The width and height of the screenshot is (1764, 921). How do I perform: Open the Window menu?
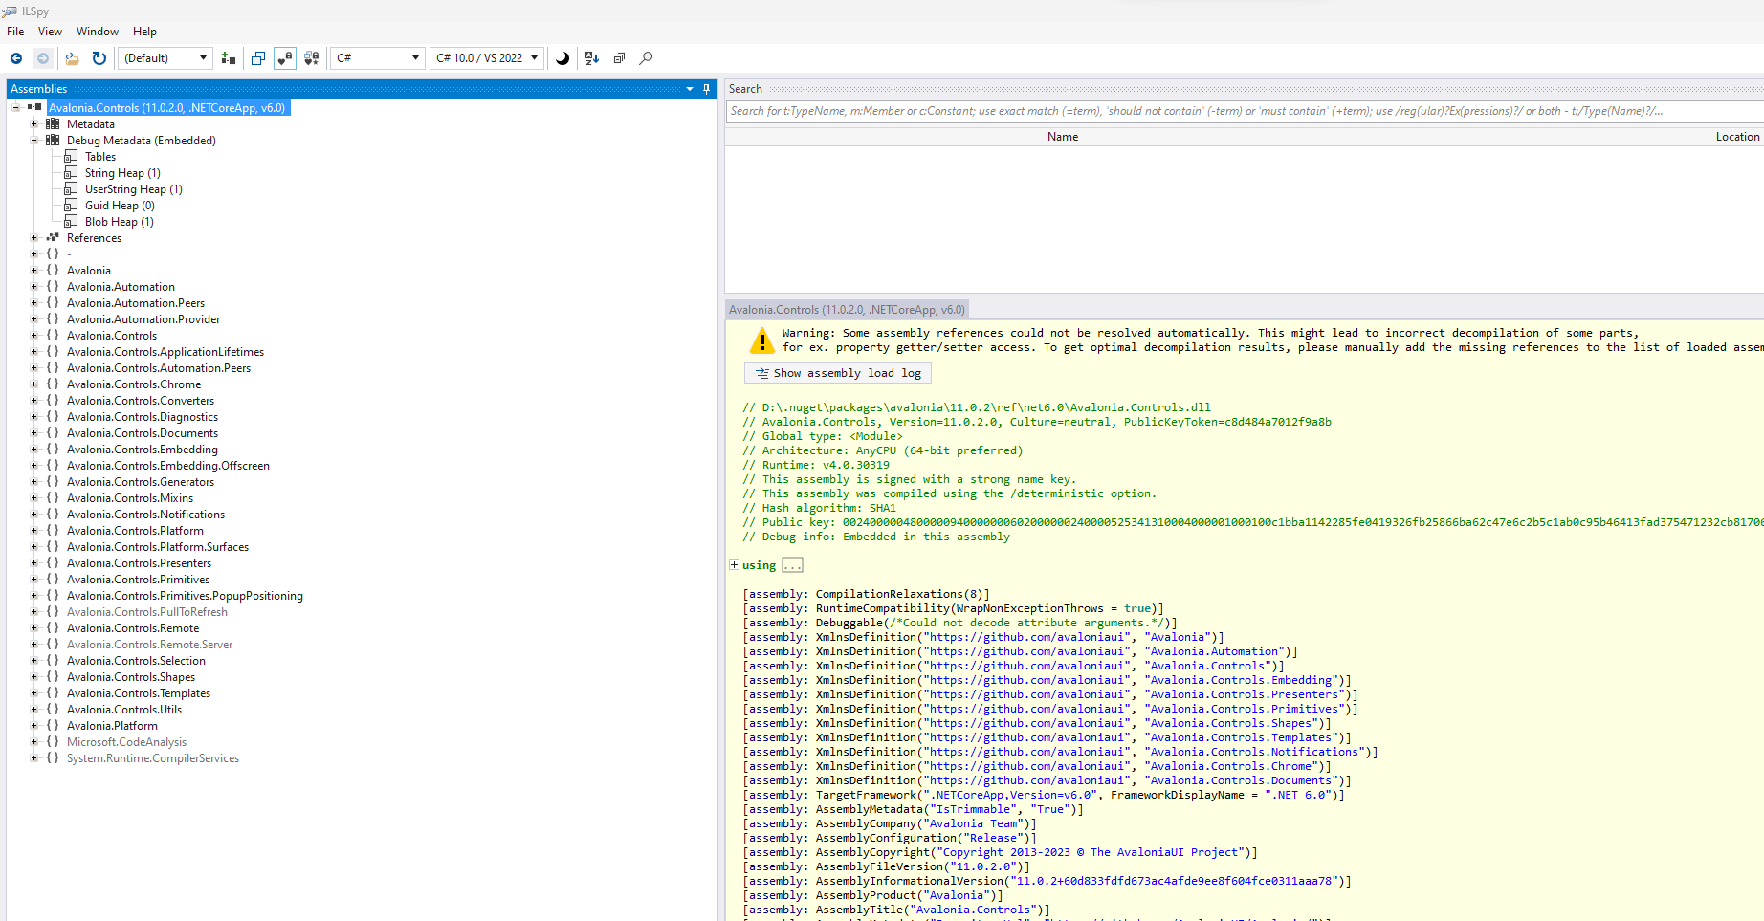(x=98, y=32)
